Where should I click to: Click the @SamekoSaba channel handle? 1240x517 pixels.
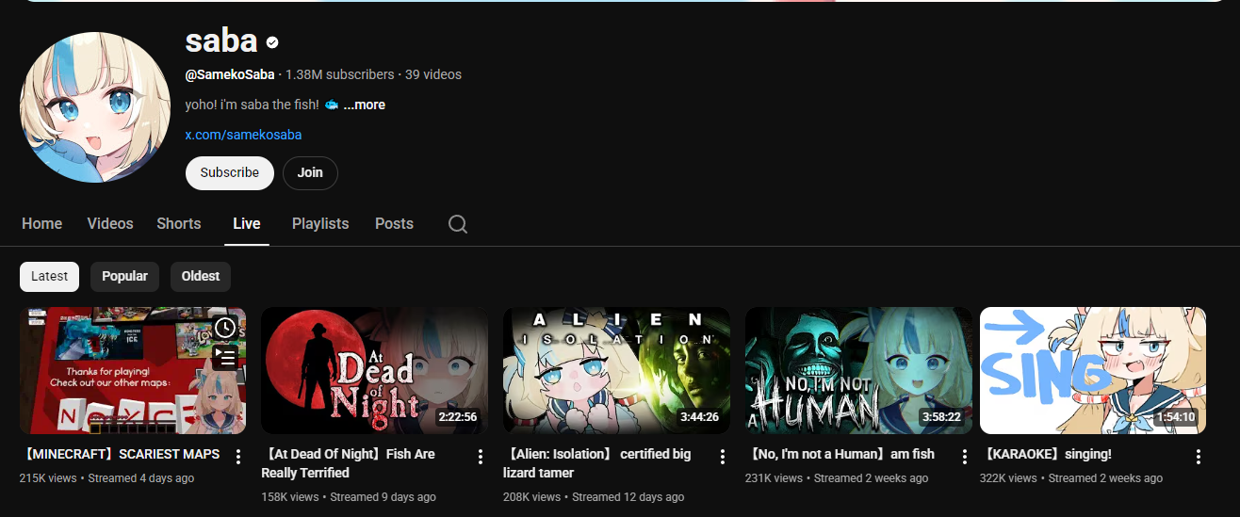click(x=230, y=74)
